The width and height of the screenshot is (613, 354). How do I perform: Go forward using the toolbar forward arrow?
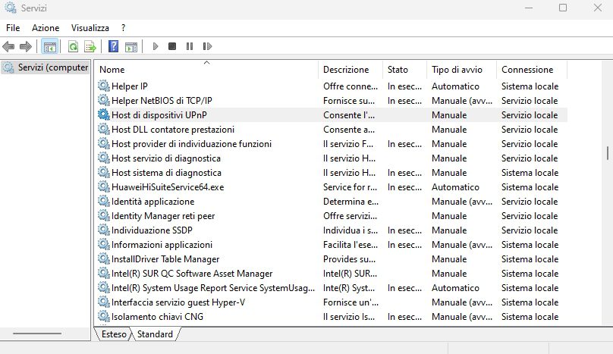(x=25, y=46)
